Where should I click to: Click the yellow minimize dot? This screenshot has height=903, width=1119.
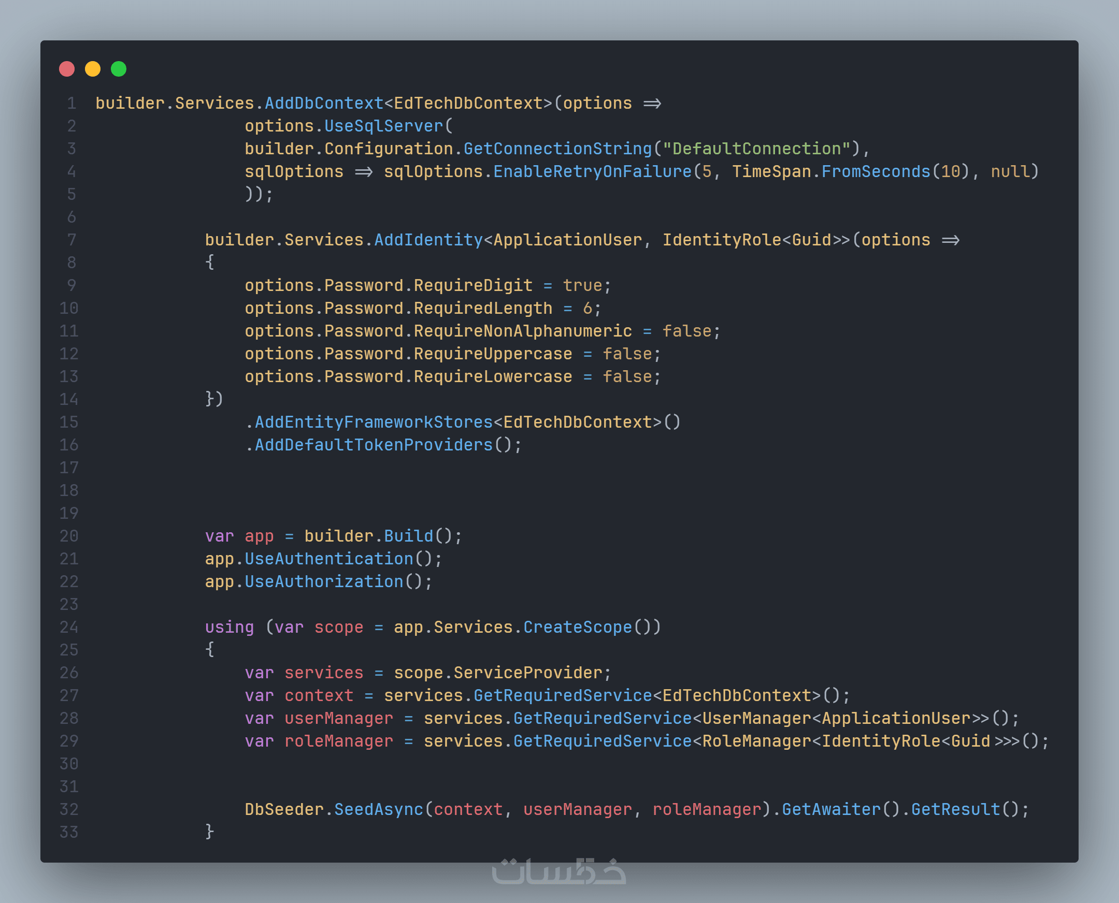coord(93,69)
